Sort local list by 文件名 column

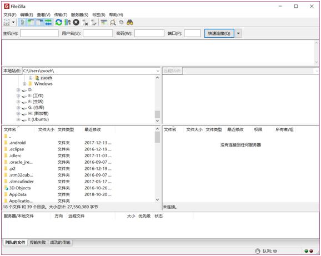tap(10, 129)
